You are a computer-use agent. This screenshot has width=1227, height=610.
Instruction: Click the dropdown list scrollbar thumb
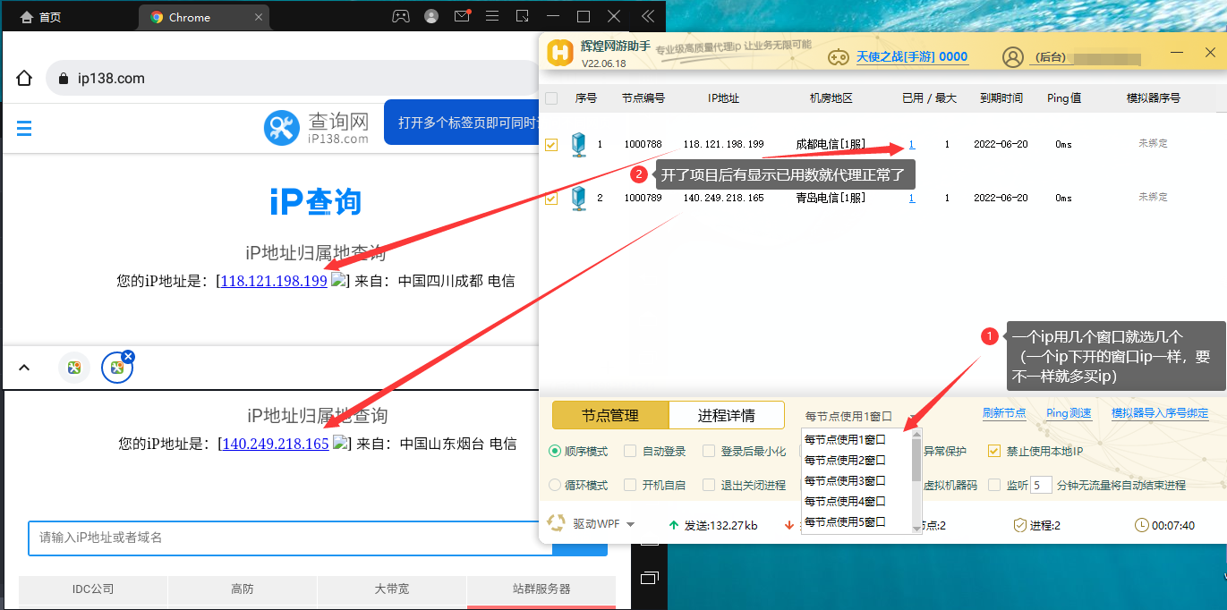(916, 460)
